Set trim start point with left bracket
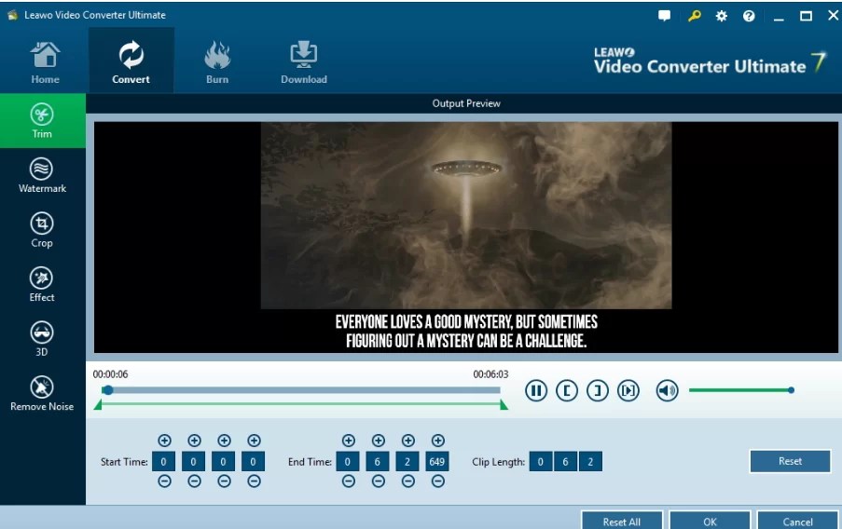Image resolution: width=842 pixels, height=529 pixels. [x=567, y=390]
